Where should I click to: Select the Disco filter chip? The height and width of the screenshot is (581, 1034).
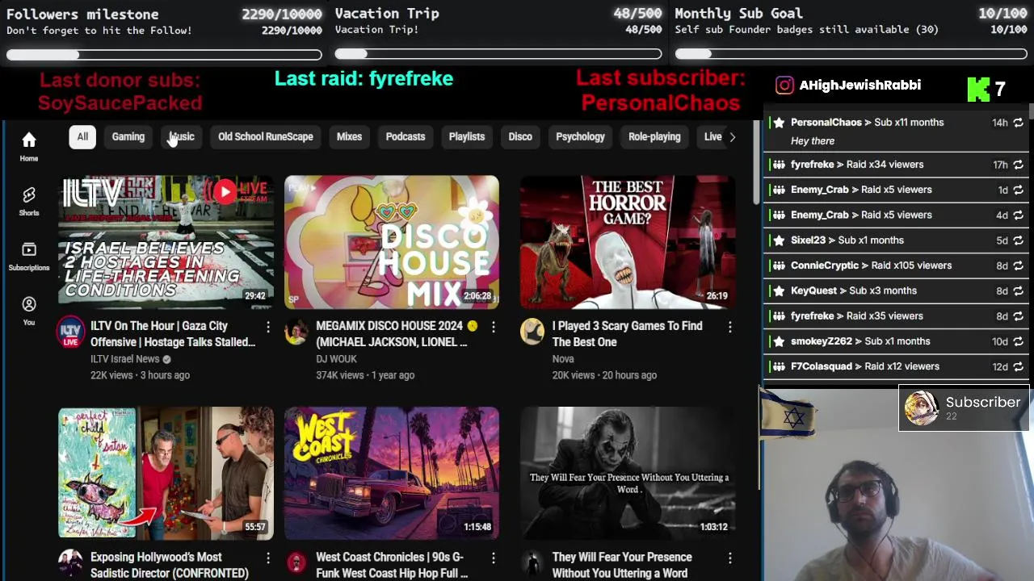(x=520, y=137)
